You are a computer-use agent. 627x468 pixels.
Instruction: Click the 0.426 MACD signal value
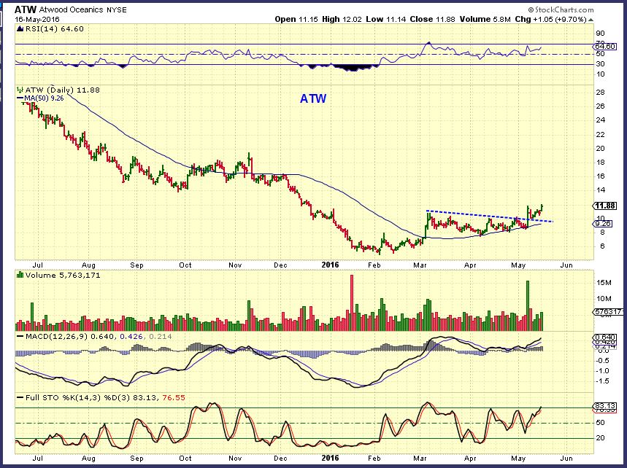(x=131, y=337)
